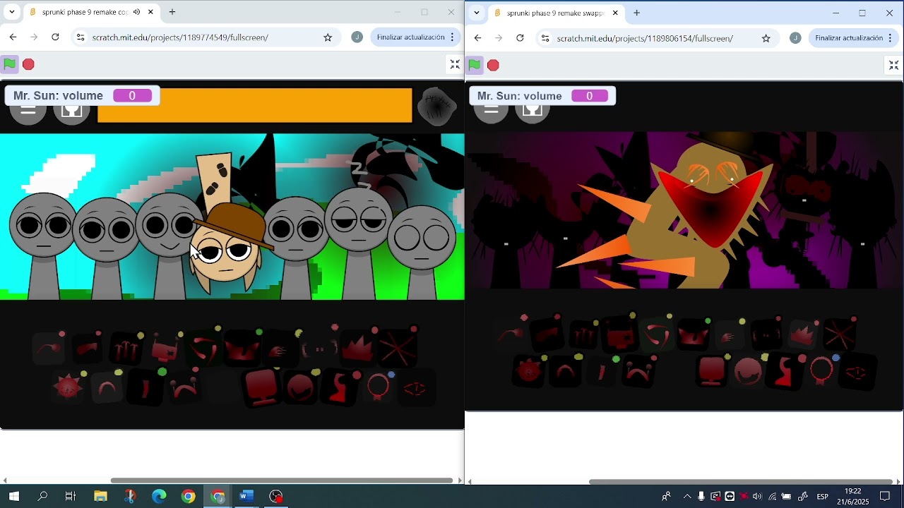This screenshot has height=508, width=904.
Task: Click the orange bar in left game
Action: coord(254,106)
